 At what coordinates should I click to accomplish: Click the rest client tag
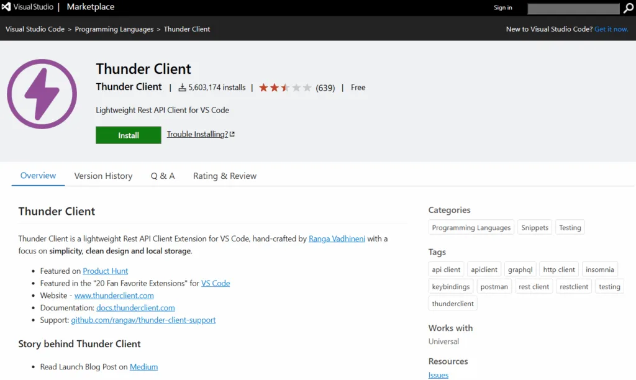pyautogui.click(x=534, y=286)
